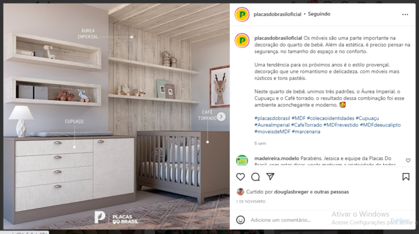Open the #placasdobrasil hashtag

pos(272,118)
